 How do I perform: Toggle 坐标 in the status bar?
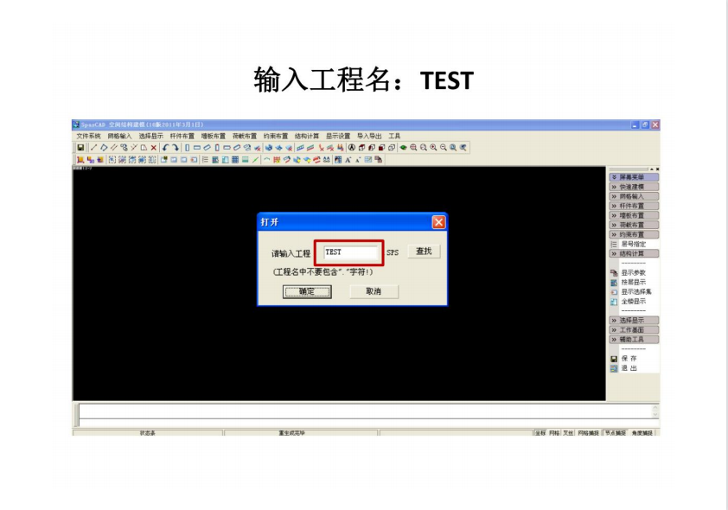click(x=540, y=432)
